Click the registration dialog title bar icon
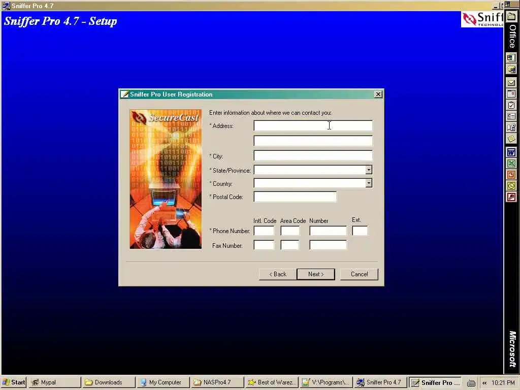Image resolution: width=520 pixels, height=390 pixels. [124, 94]
